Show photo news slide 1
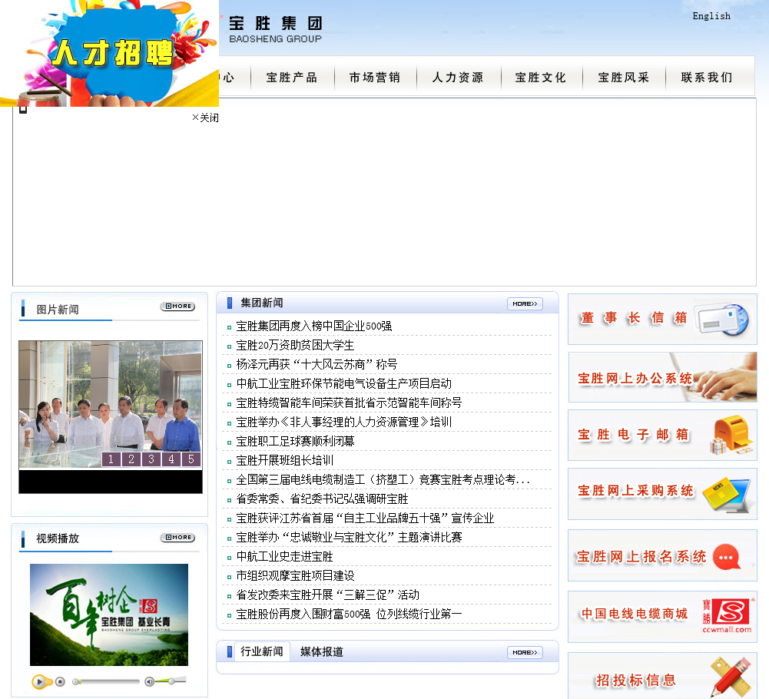769x699 pixels. pos(111,459)
